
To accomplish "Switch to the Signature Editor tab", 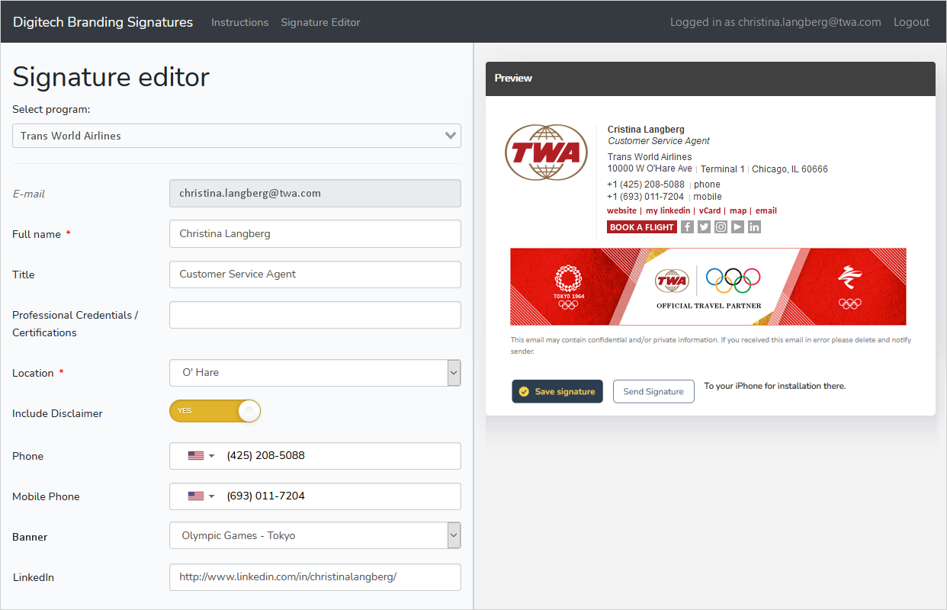I will [x=320, y=22].
